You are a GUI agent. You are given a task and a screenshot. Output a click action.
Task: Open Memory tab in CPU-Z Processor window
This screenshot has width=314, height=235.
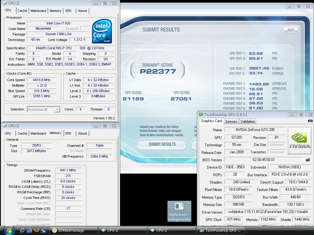pos(56,11)
